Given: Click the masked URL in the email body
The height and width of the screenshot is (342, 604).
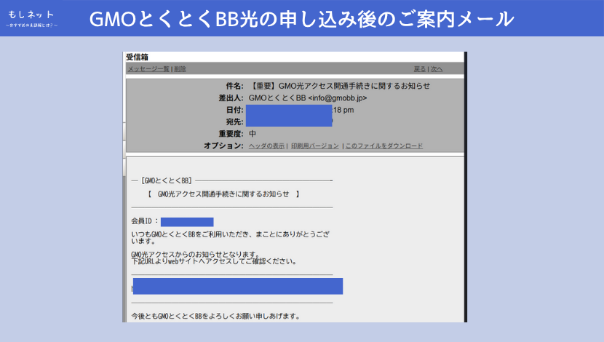Looking at the screenshot, I should coord(238,286).
